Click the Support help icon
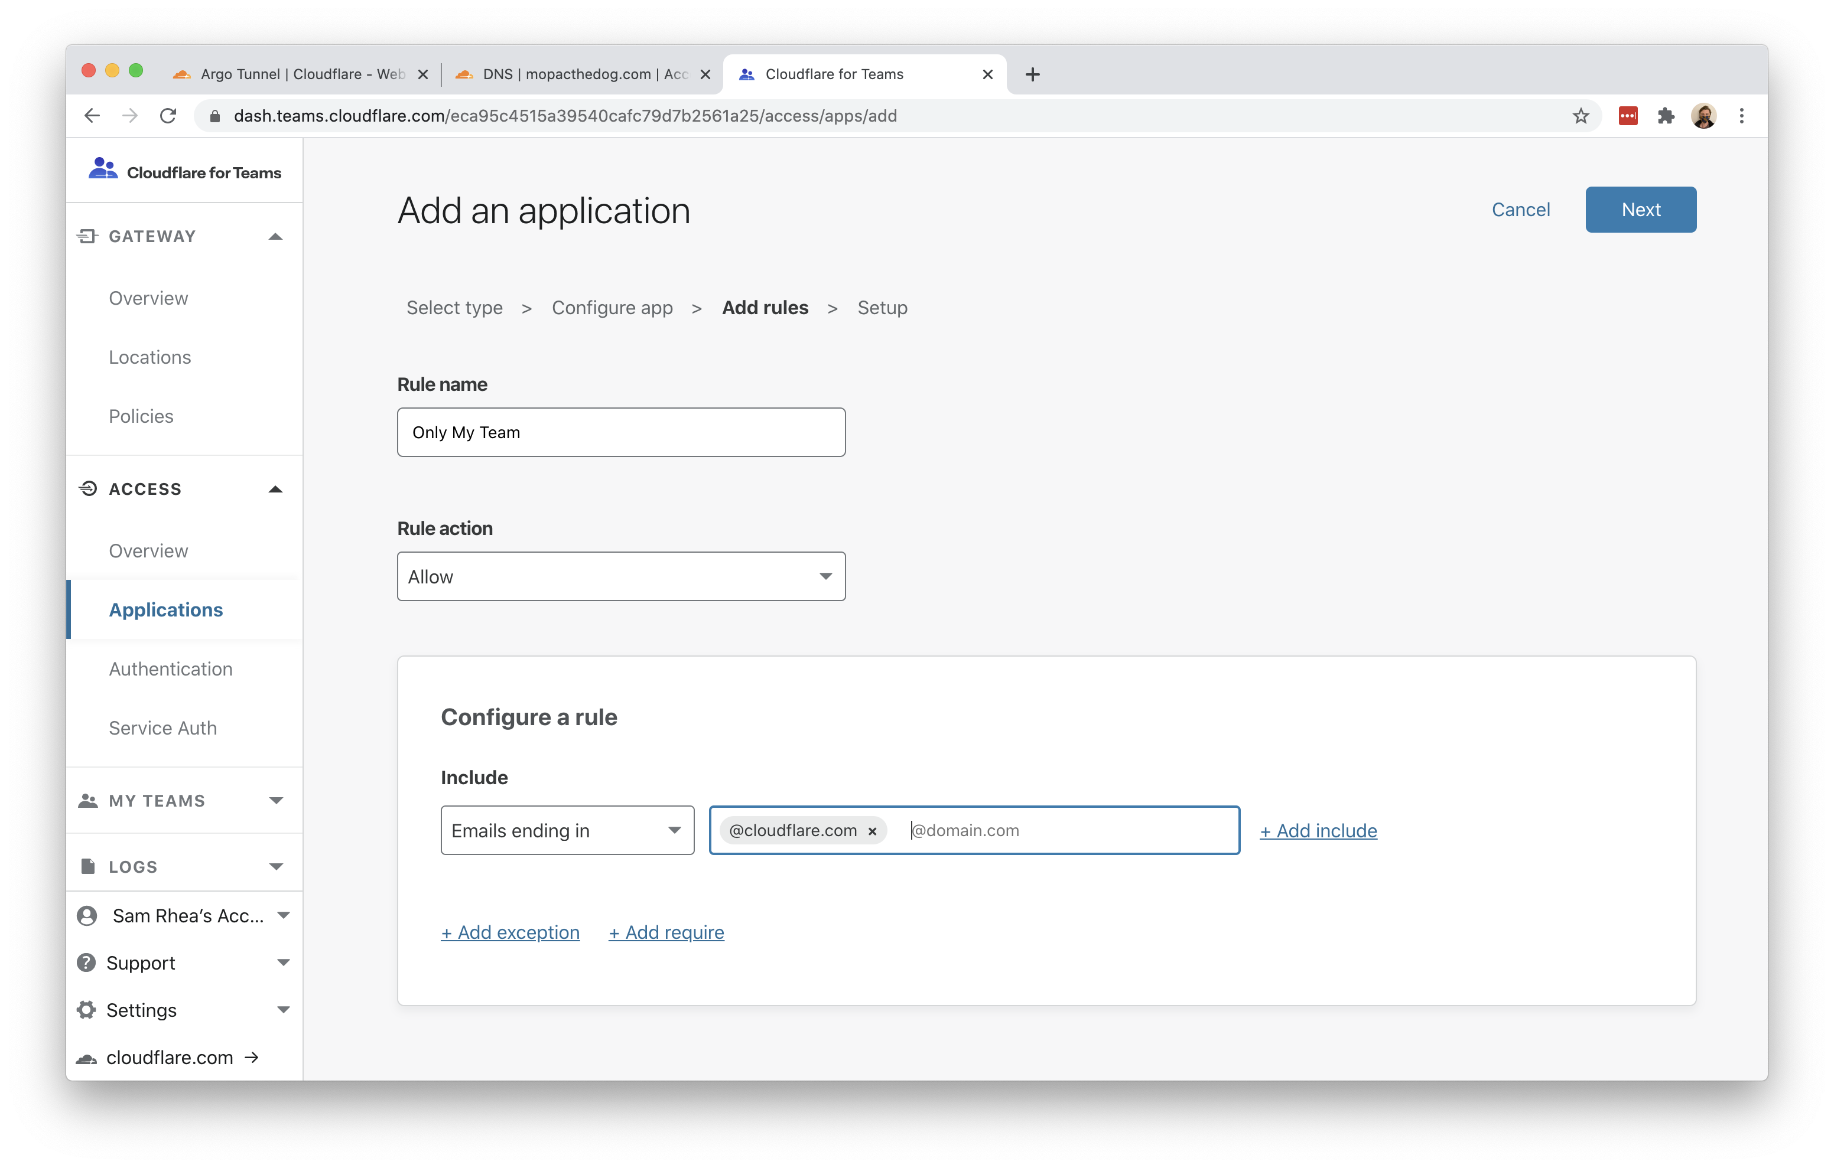The width and height of the screenshot is (1834, 1168). tap(86, 963)
